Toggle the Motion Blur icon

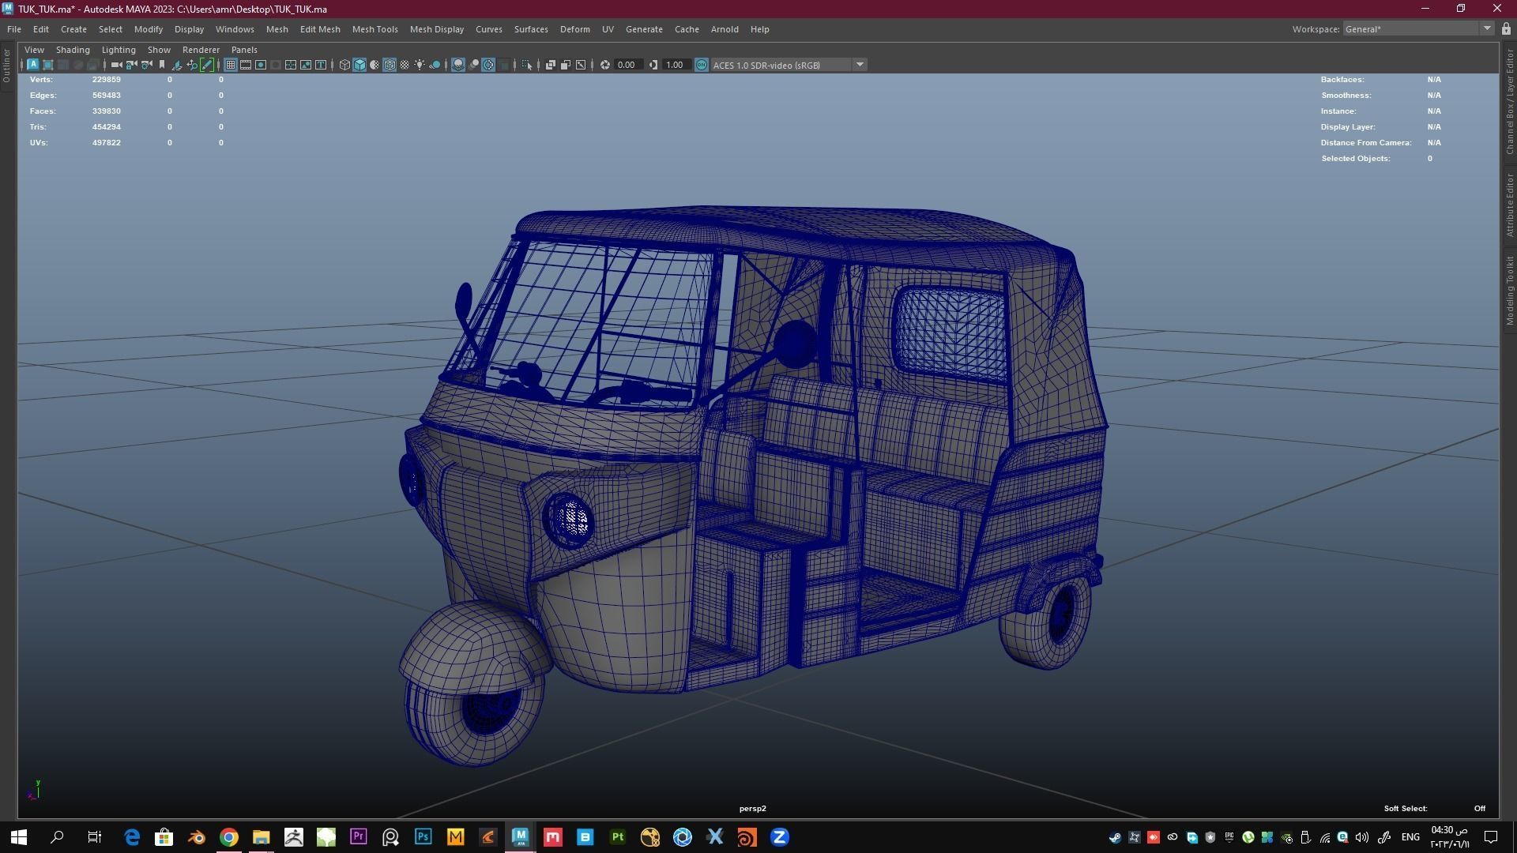tap(473, 65)
